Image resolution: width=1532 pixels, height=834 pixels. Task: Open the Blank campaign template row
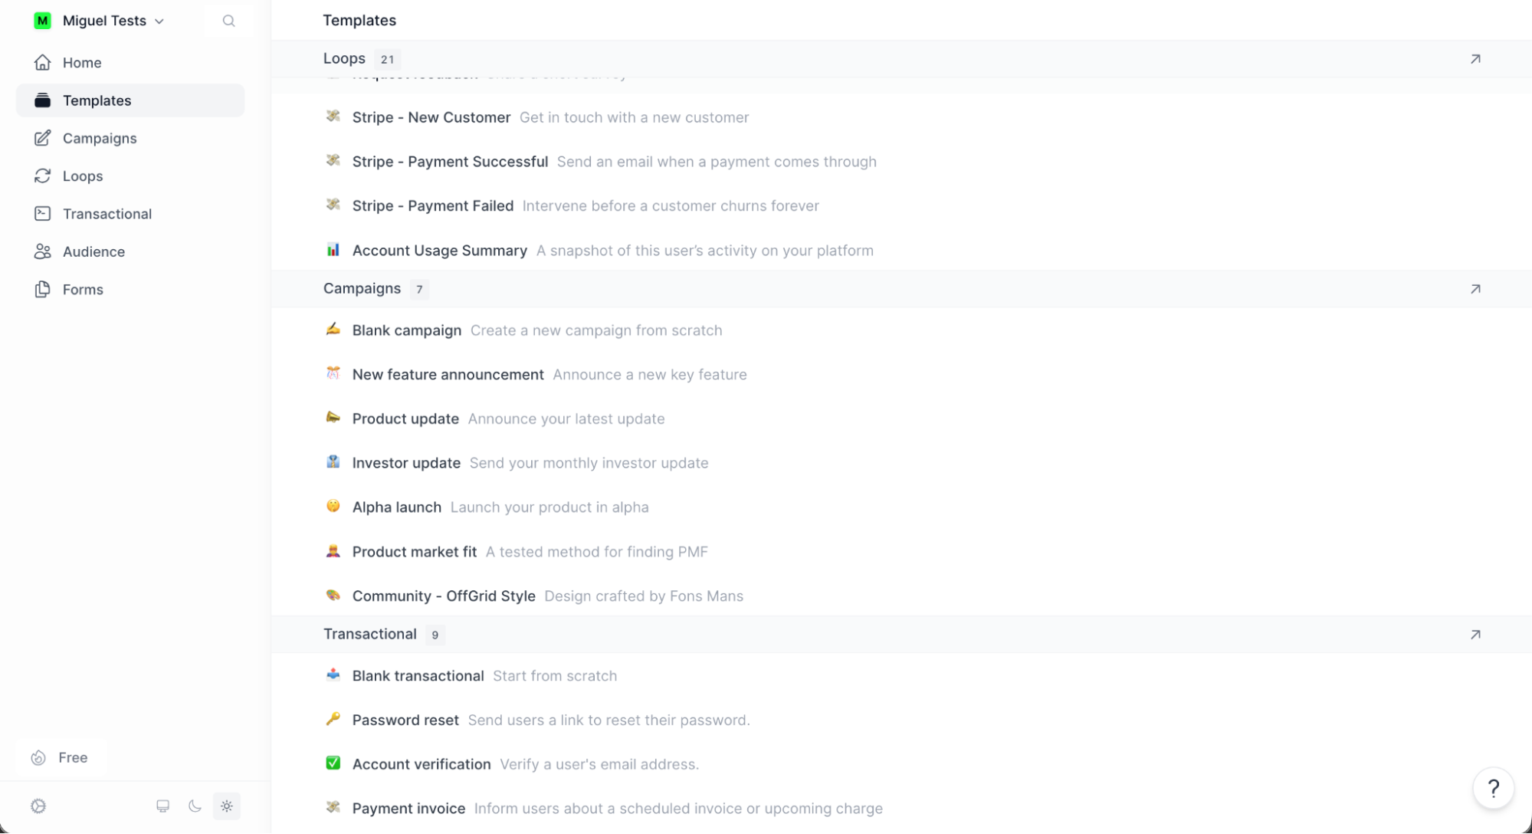(x=406, y=330)
